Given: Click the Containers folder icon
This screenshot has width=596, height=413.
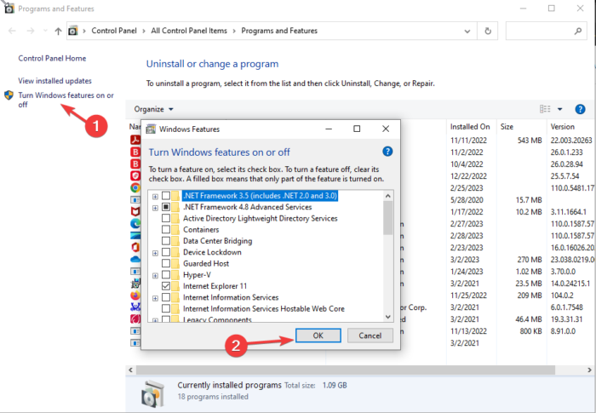Looking at the screenshot, I should 175,230.
